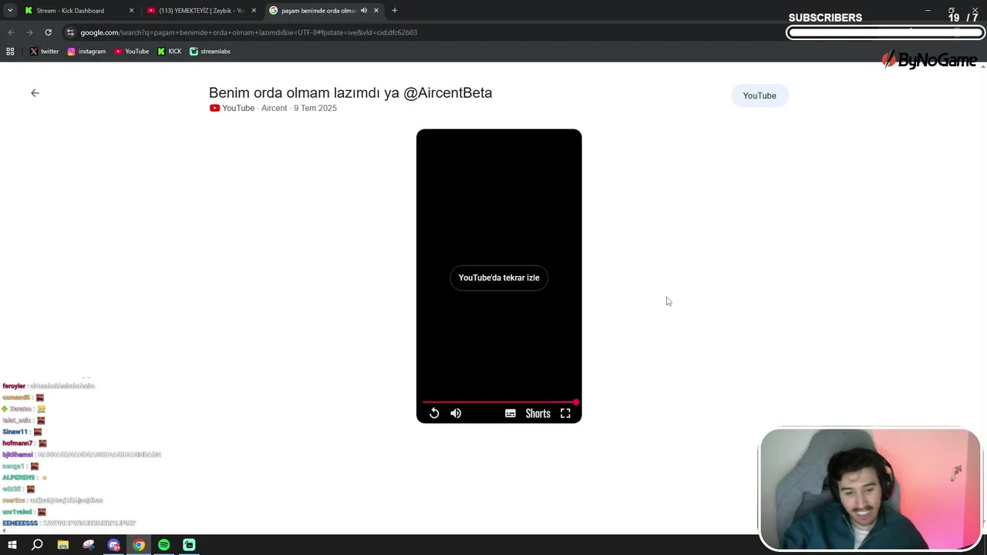Viewport: 987px width, 555px height.
Task: Click chat username "feroyler"
Action: coord(14,385)
